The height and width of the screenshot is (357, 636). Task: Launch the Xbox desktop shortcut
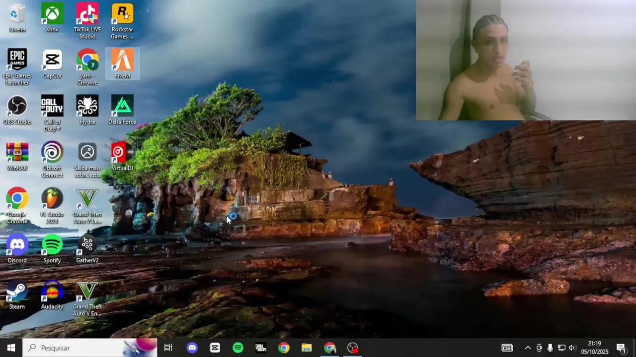52,18
